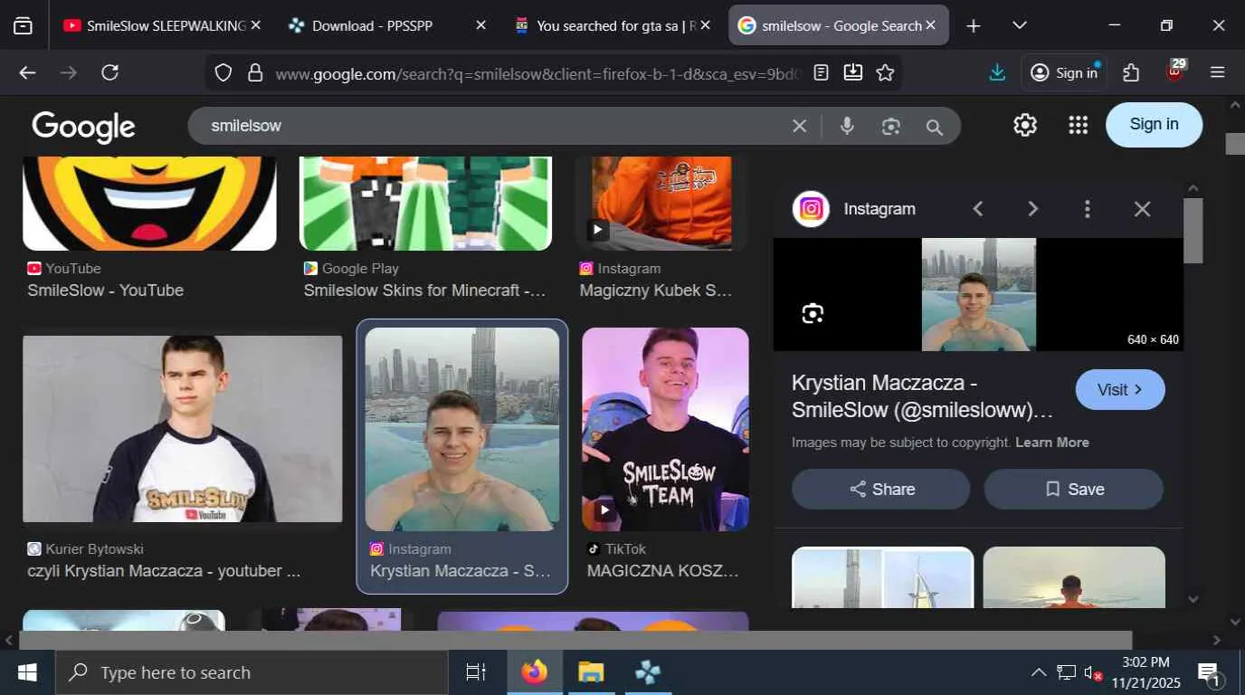Click the 'MAGICZNA KOSZ…' TikTok title
This screenshot has height=695, width=1245.
663,571
